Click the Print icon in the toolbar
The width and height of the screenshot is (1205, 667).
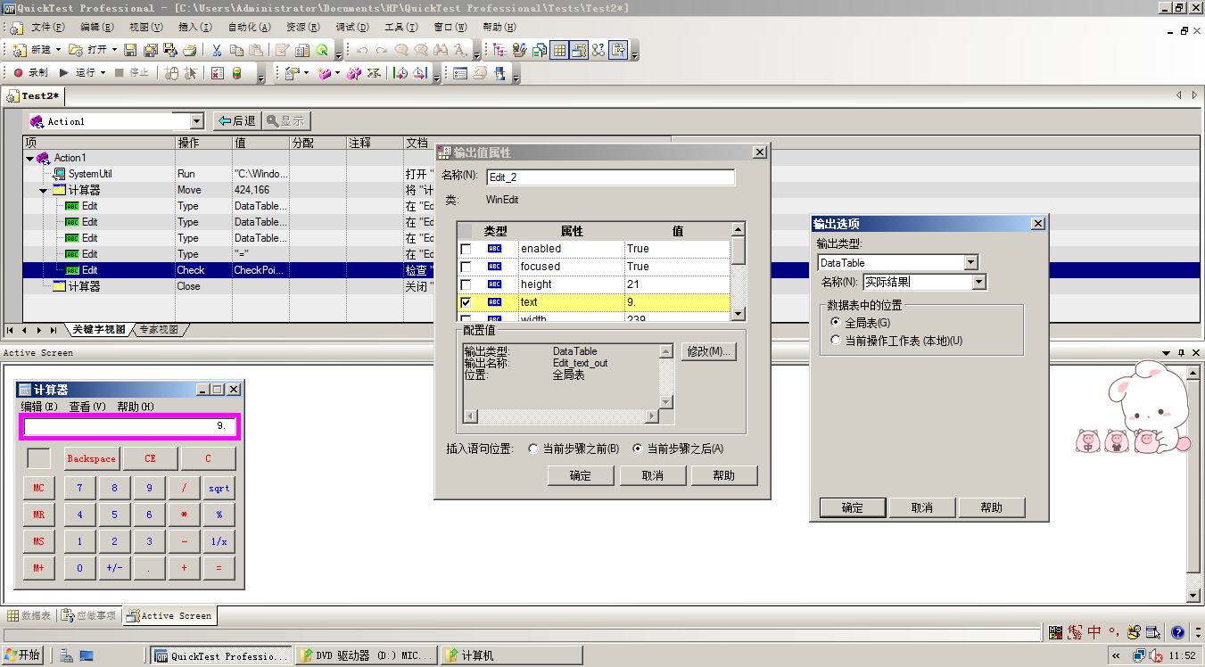[189, 50]
